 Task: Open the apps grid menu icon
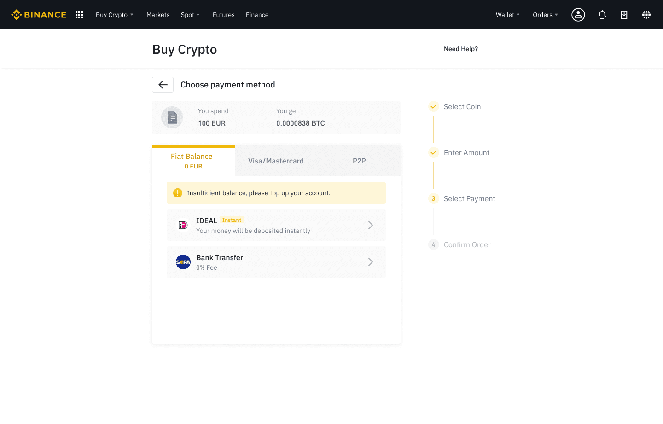tap(79, 15)
